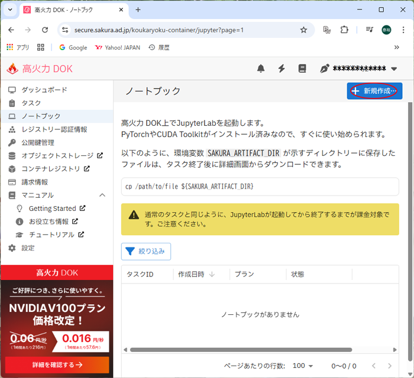Screen dimensions: 414x378
Task: Reload the page
Action: 45,30
